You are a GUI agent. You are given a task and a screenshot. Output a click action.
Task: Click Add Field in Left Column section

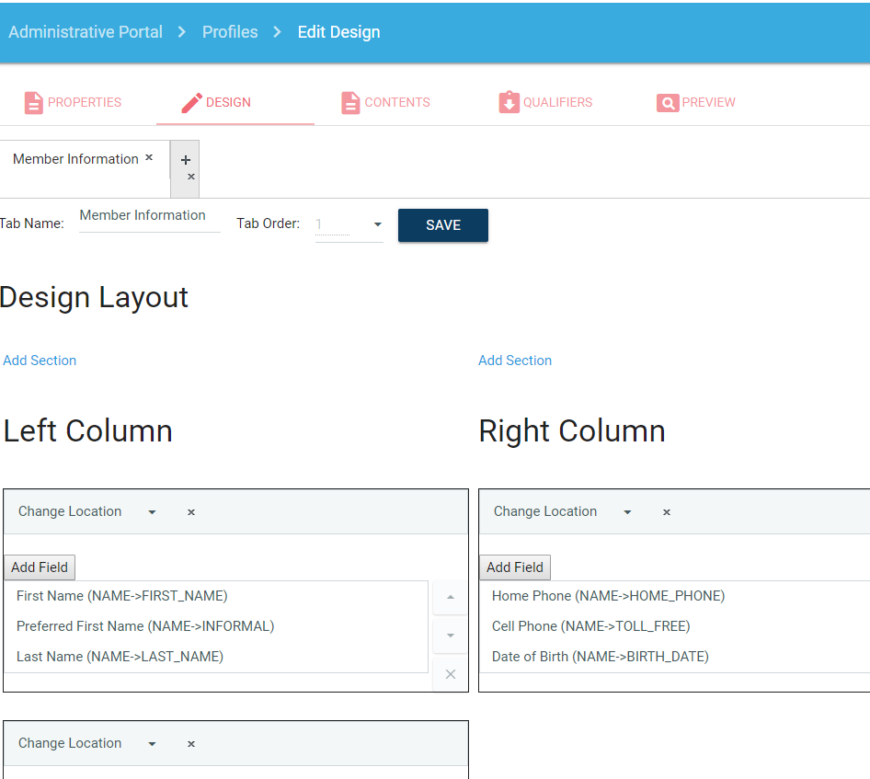(40, 567)
